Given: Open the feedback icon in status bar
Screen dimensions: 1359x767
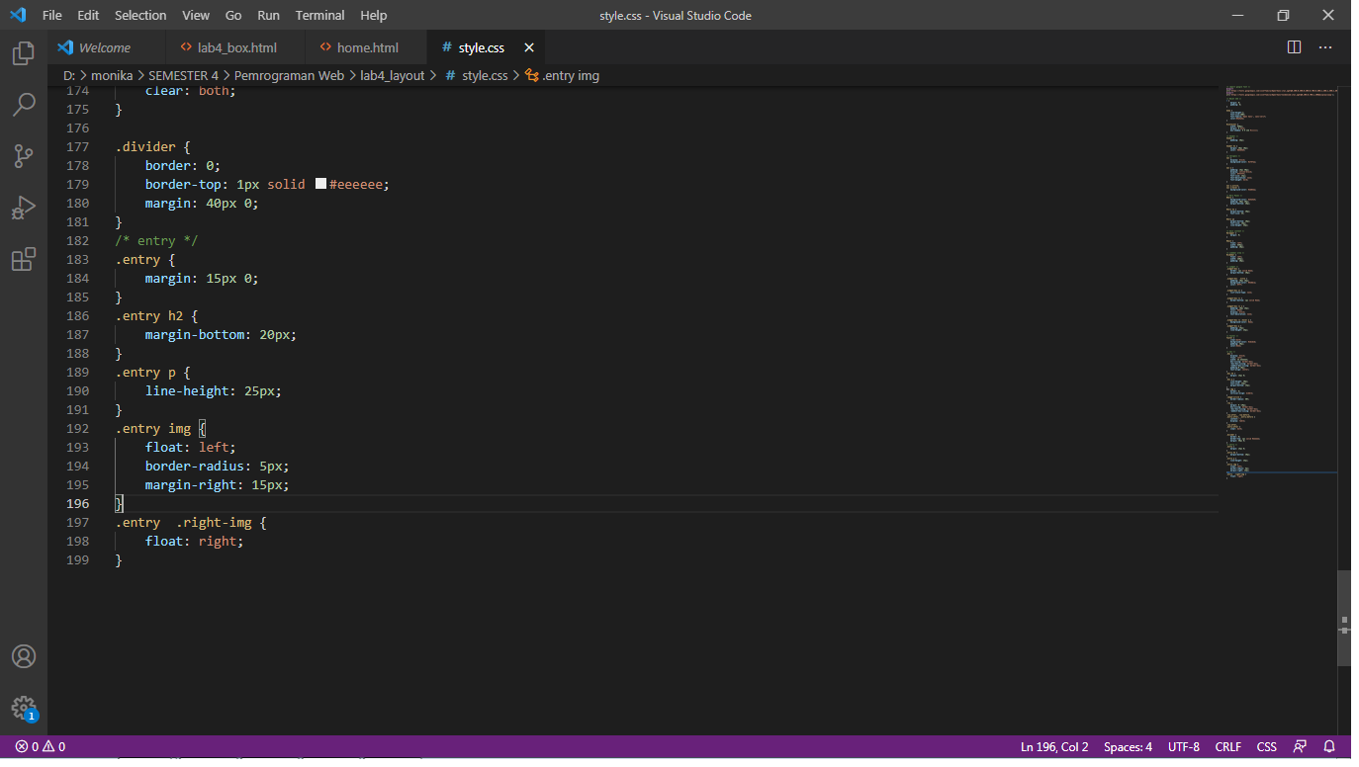Looking at the screenshot, I should (1300, 747).
